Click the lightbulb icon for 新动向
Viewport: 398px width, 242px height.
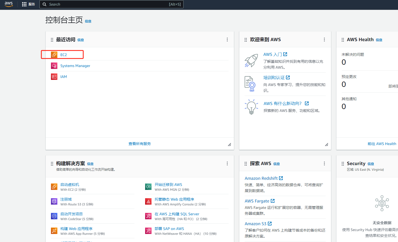pos(251,107)
